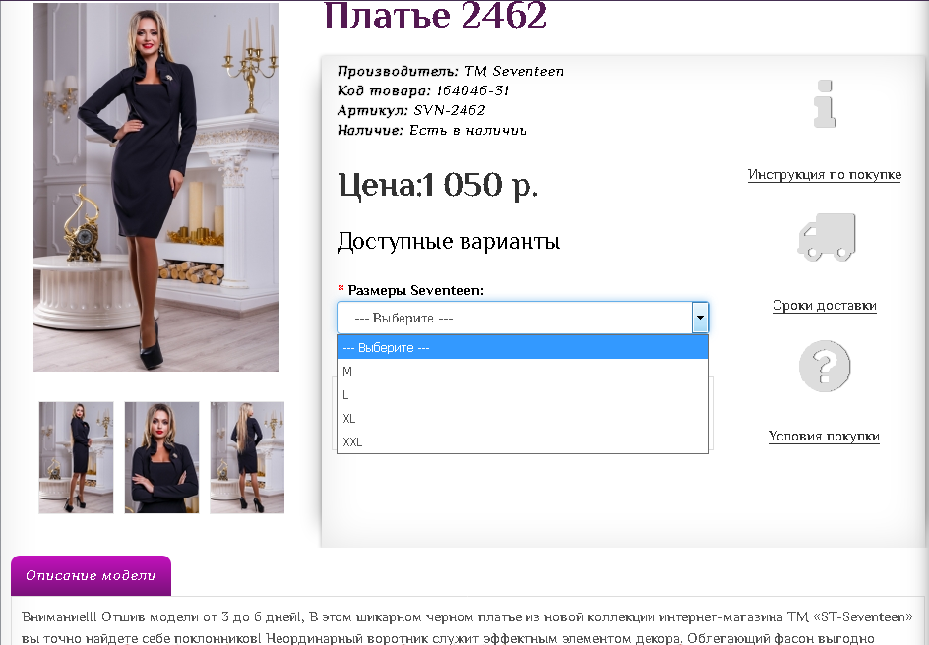Choose size L from the list
Viewport: 929px width, 645px height.
[522, 394]
